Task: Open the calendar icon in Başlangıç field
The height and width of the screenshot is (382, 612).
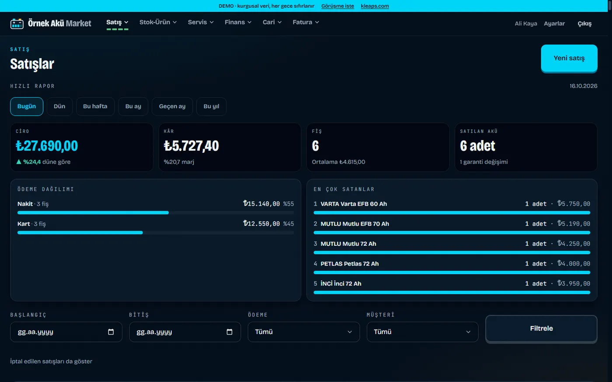Action: pos(111,332)
